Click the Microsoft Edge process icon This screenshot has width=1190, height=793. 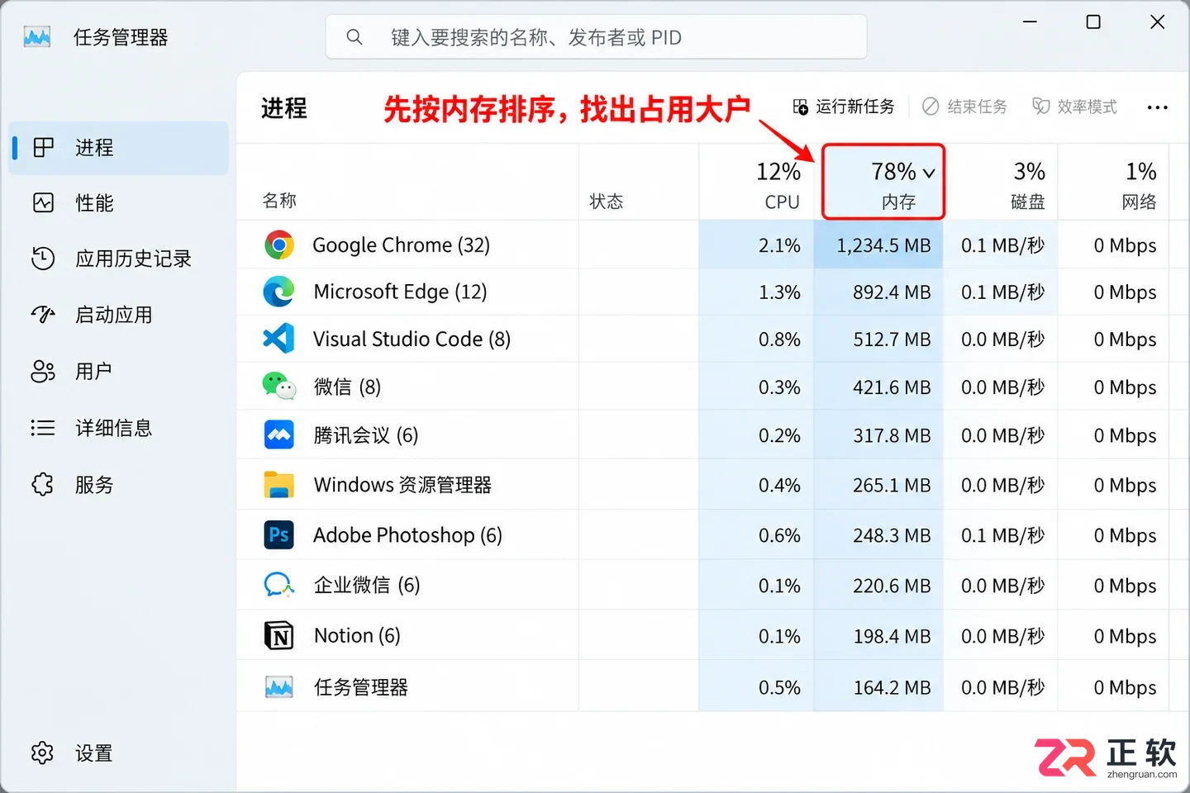279,292
